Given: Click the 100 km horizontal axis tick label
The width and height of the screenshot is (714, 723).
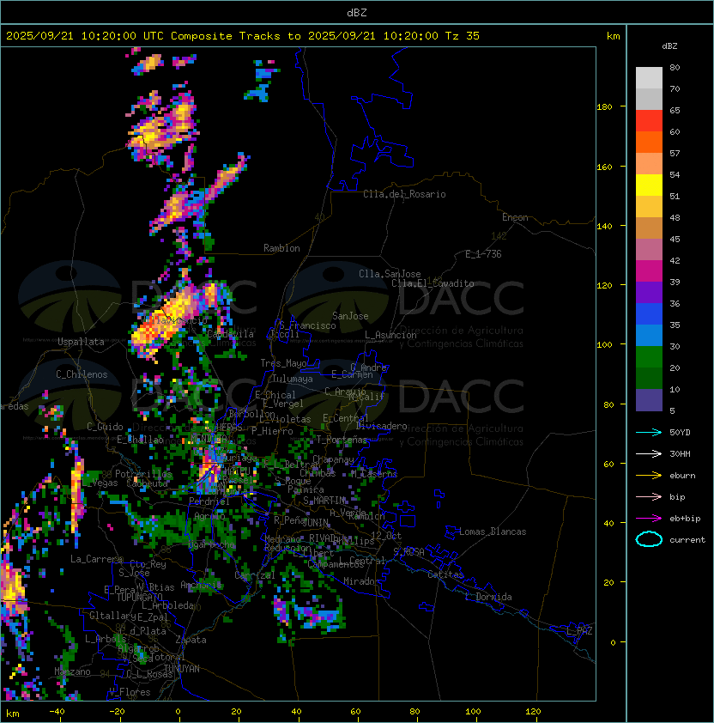Looking at the screenshot, I should tap(473, 712).
